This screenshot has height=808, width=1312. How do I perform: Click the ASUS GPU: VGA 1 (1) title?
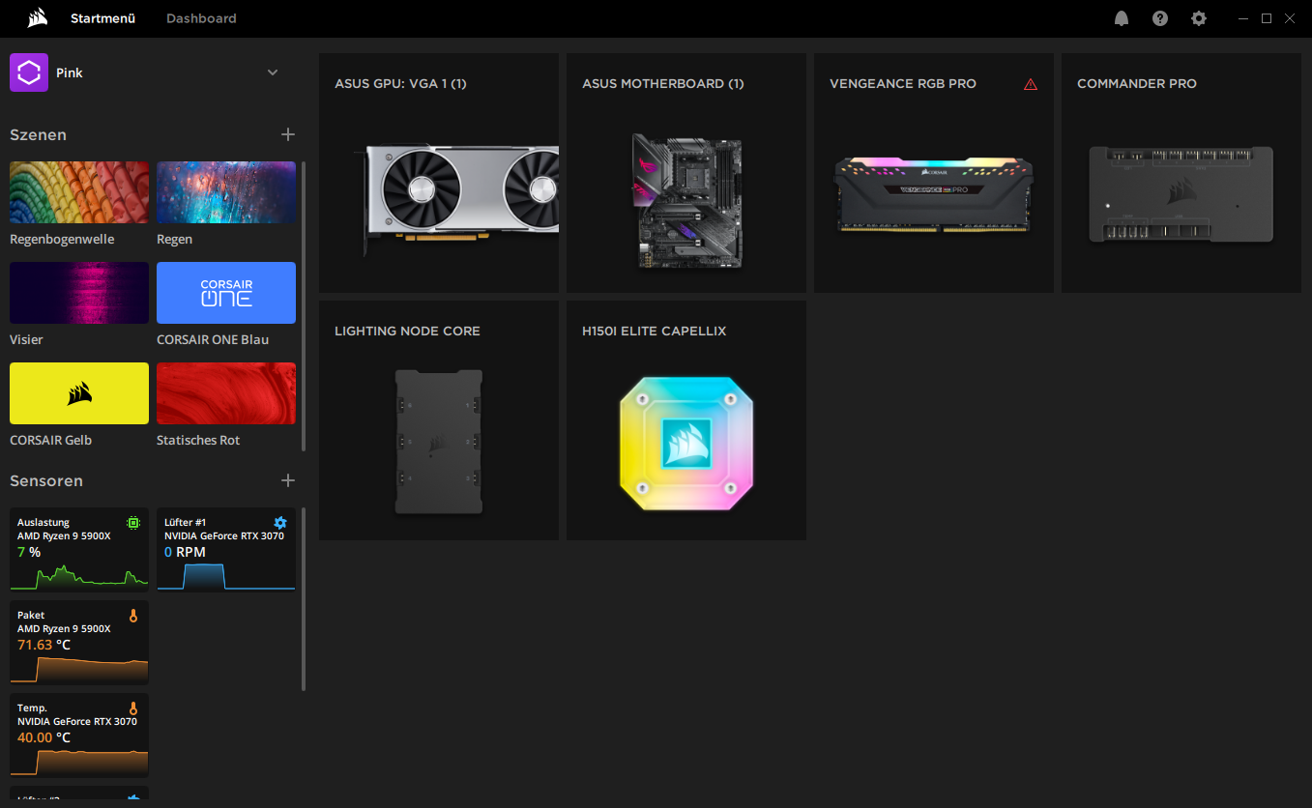point(400,84)
